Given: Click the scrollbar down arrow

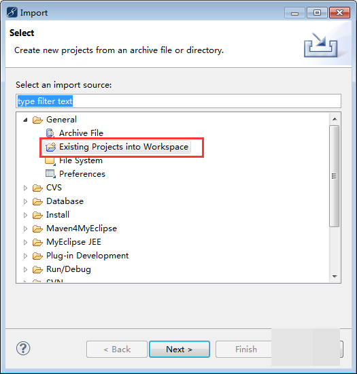Looking at the screenshot, I should (335, 277).
